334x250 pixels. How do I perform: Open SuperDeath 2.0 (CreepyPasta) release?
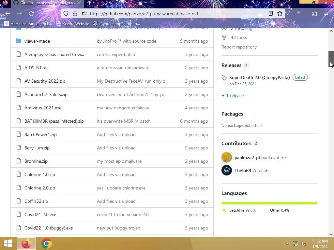[x=259, y=77]
